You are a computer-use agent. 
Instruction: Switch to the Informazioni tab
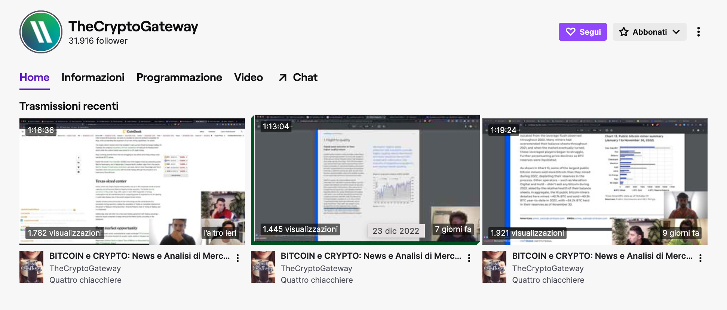point(93,77)
